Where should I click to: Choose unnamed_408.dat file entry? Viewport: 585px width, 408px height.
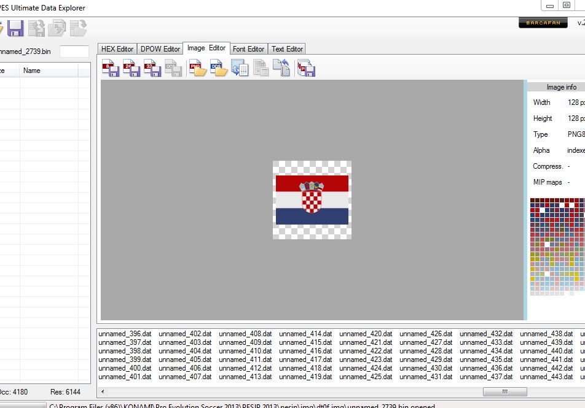(246, 334)
